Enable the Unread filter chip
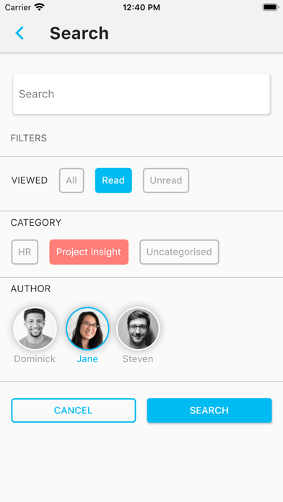The height and width of the screenshot is (502, 283). click(166, 180)
